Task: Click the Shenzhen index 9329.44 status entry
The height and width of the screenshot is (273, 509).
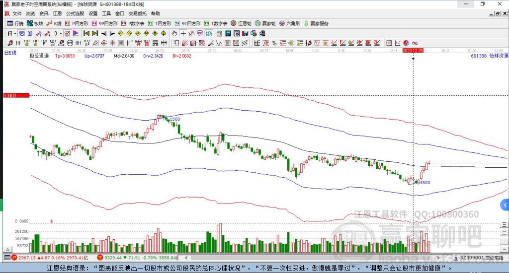Action: [137, 258]
